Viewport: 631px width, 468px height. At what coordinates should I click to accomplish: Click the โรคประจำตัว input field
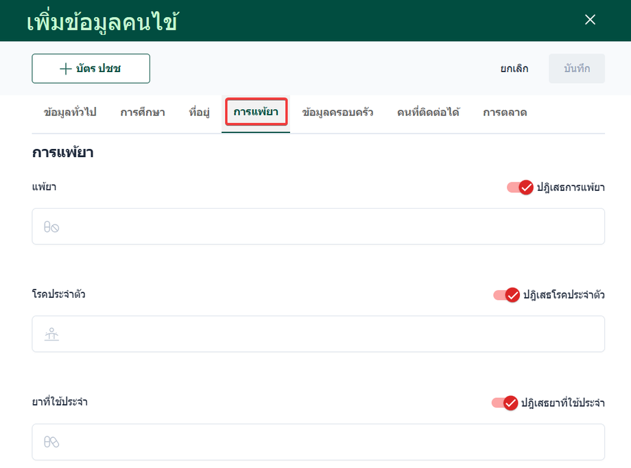[x=318, y=334]
